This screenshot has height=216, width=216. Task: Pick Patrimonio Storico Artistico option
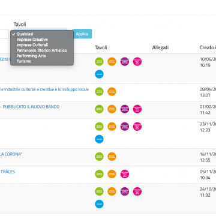click(x=42, y=50)
